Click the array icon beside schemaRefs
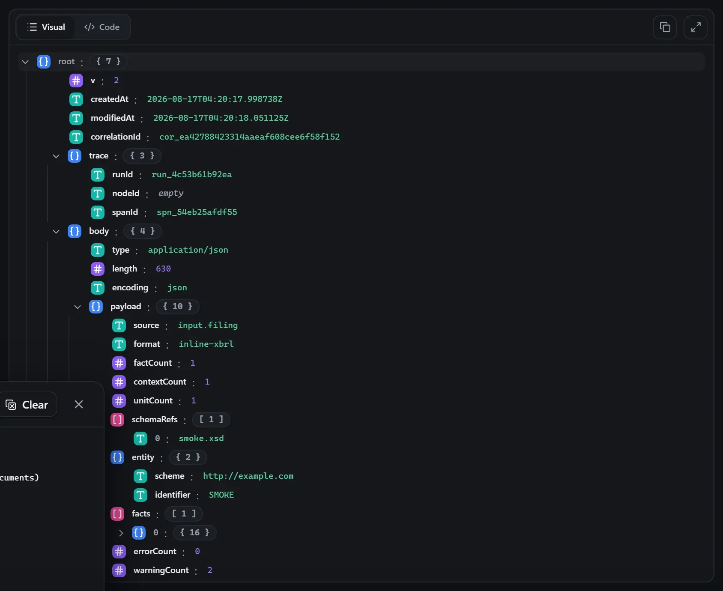This screenshot has height=591, width=723. pyautogui.click(x=117, y=420)
